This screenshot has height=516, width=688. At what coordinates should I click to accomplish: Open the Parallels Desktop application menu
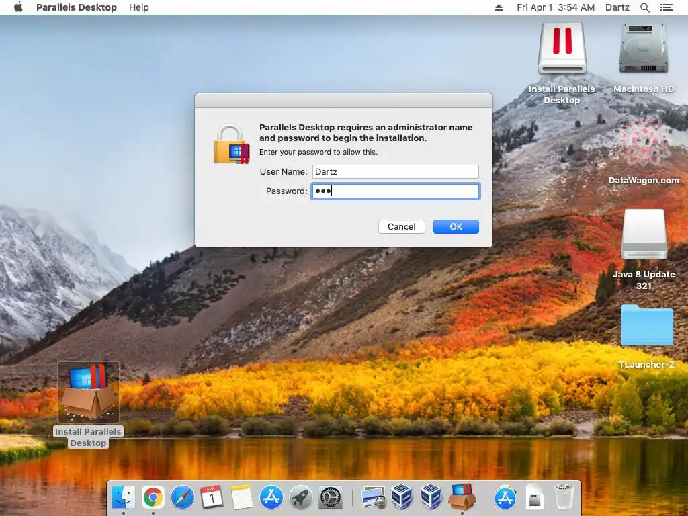77,7
